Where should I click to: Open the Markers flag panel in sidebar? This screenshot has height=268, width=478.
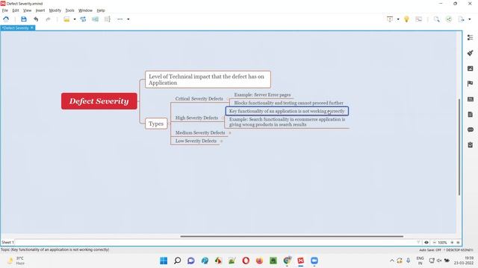(x=471, y=83)
